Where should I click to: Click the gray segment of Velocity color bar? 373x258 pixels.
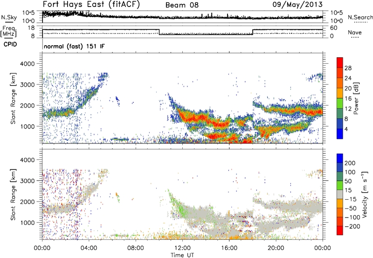[x=340, y=194]
